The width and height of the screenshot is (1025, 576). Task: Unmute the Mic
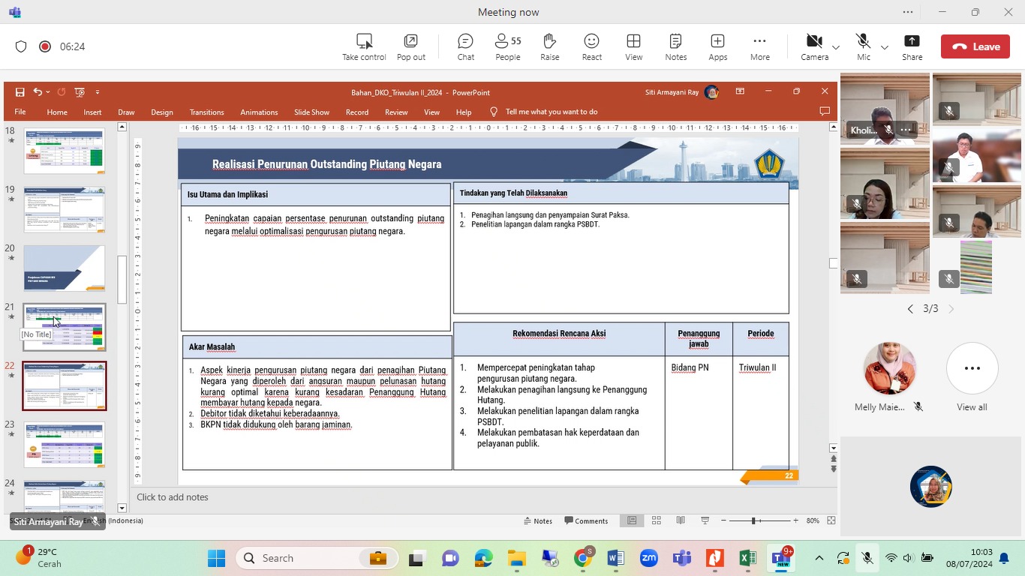[863, 46]
